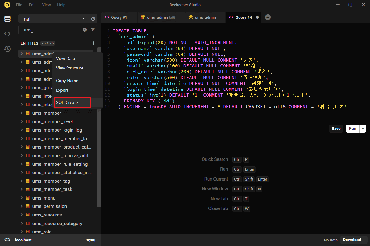370x246 pixels.
Task: Open entity filter options funnel icon
Action: pos(93,30)
